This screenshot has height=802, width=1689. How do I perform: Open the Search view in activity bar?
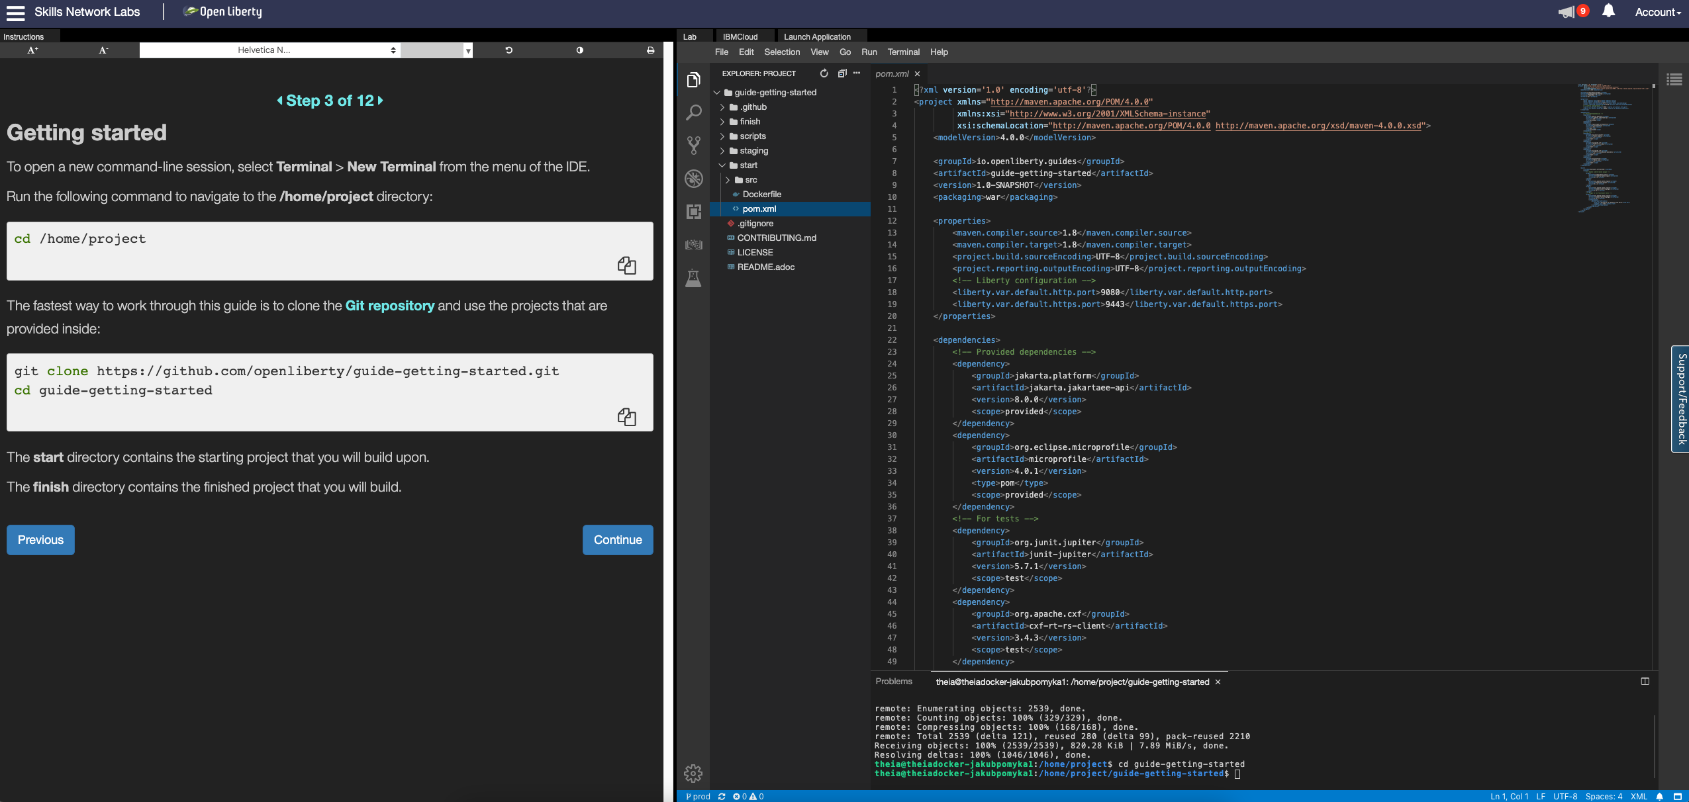coord(693,112)
